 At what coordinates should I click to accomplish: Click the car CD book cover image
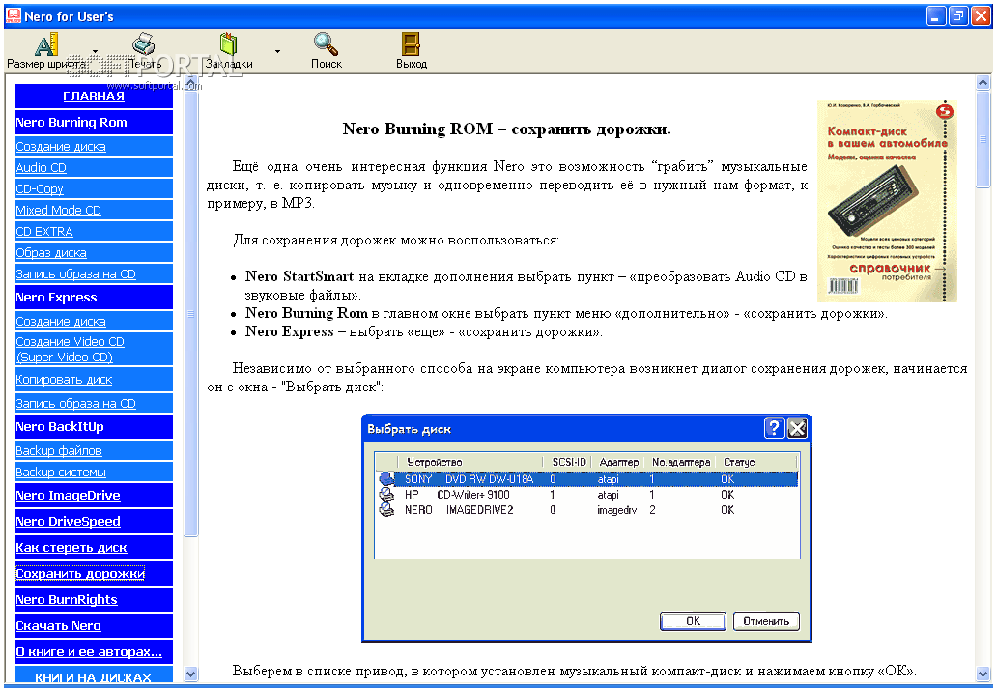[887, 201]
